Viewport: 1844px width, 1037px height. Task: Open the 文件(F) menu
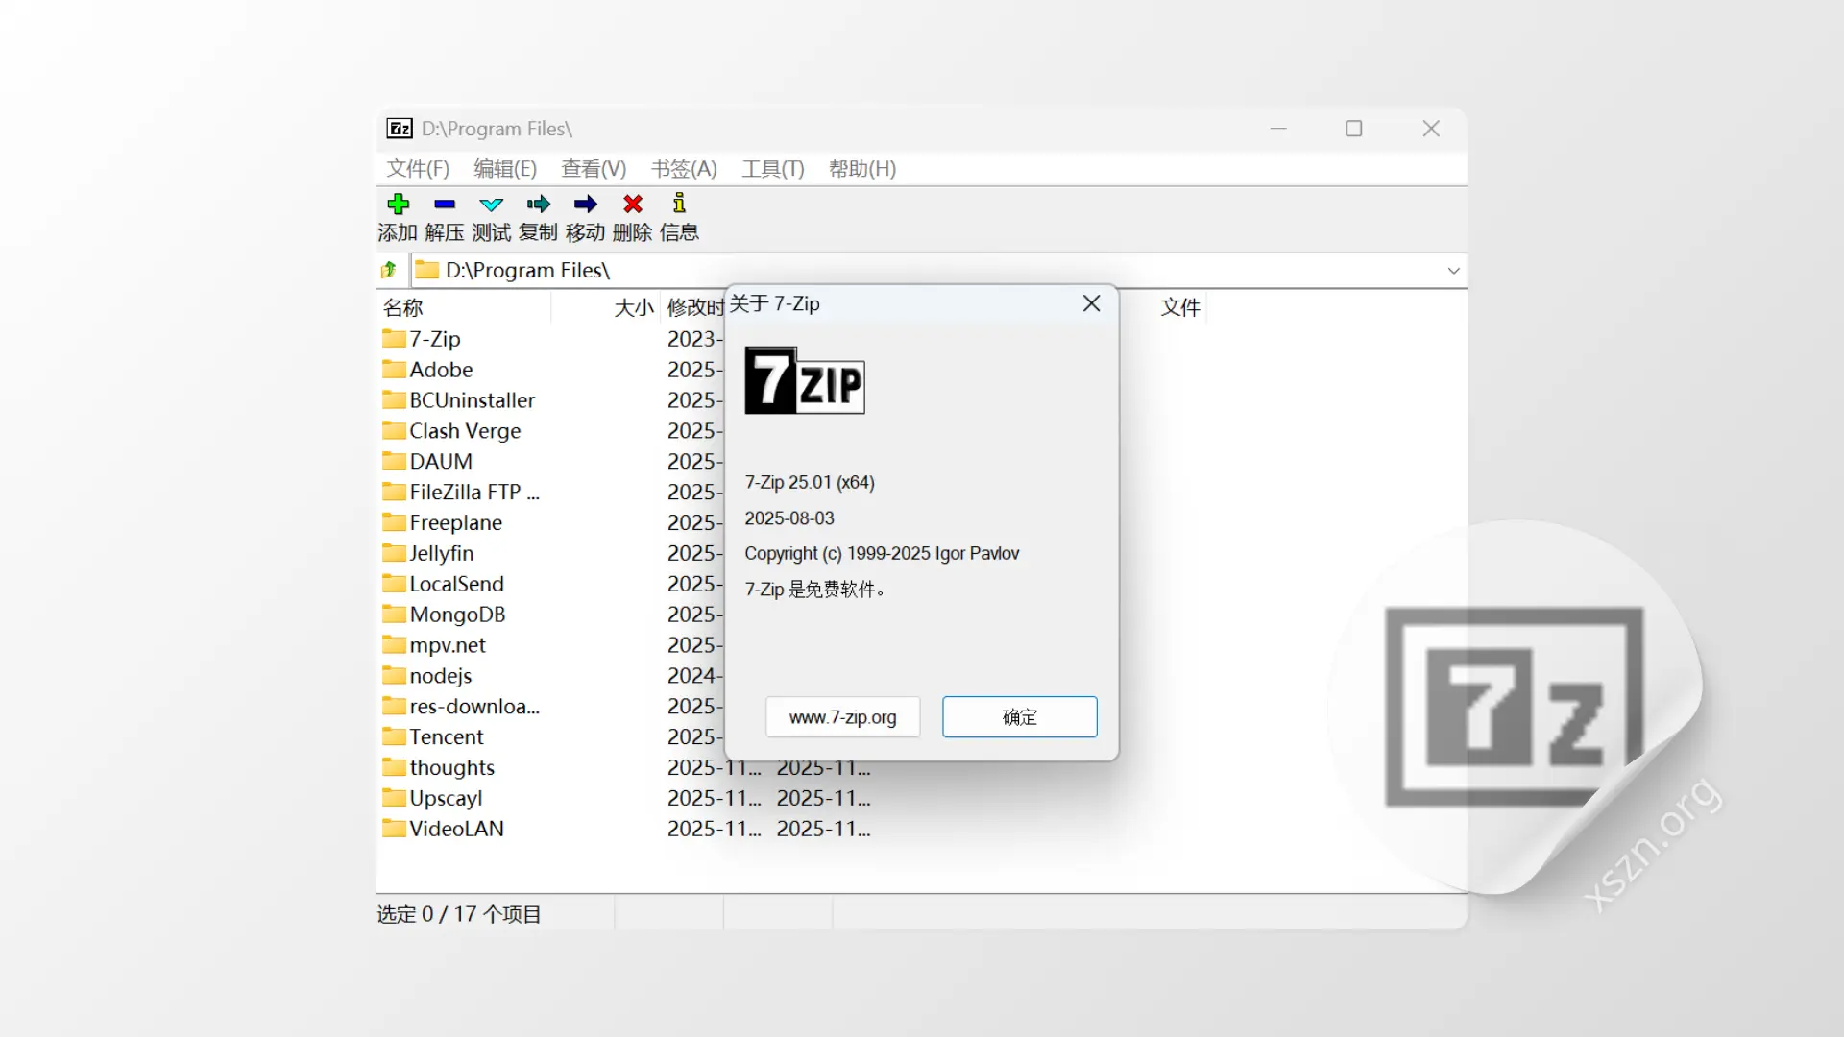pos(417,169)
